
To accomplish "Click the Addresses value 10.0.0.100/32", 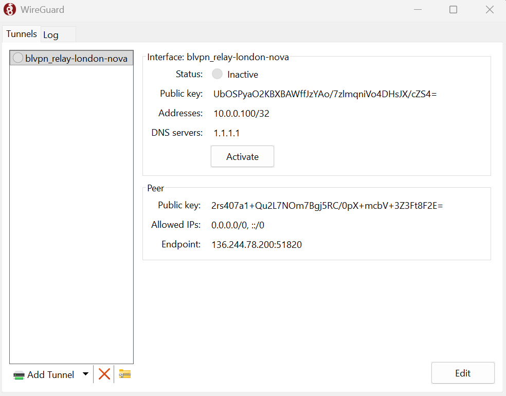I will coord(242,113).
